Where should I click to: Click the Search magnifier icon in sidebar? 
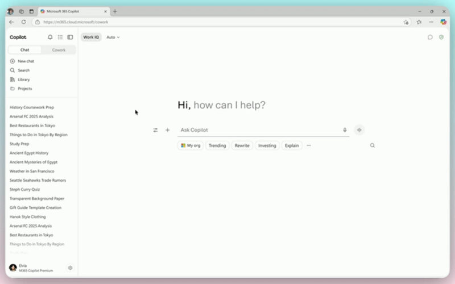pos(13,70)
